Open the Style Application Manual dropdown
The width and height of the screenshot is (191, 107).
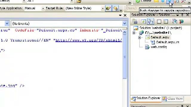(43, 9)
